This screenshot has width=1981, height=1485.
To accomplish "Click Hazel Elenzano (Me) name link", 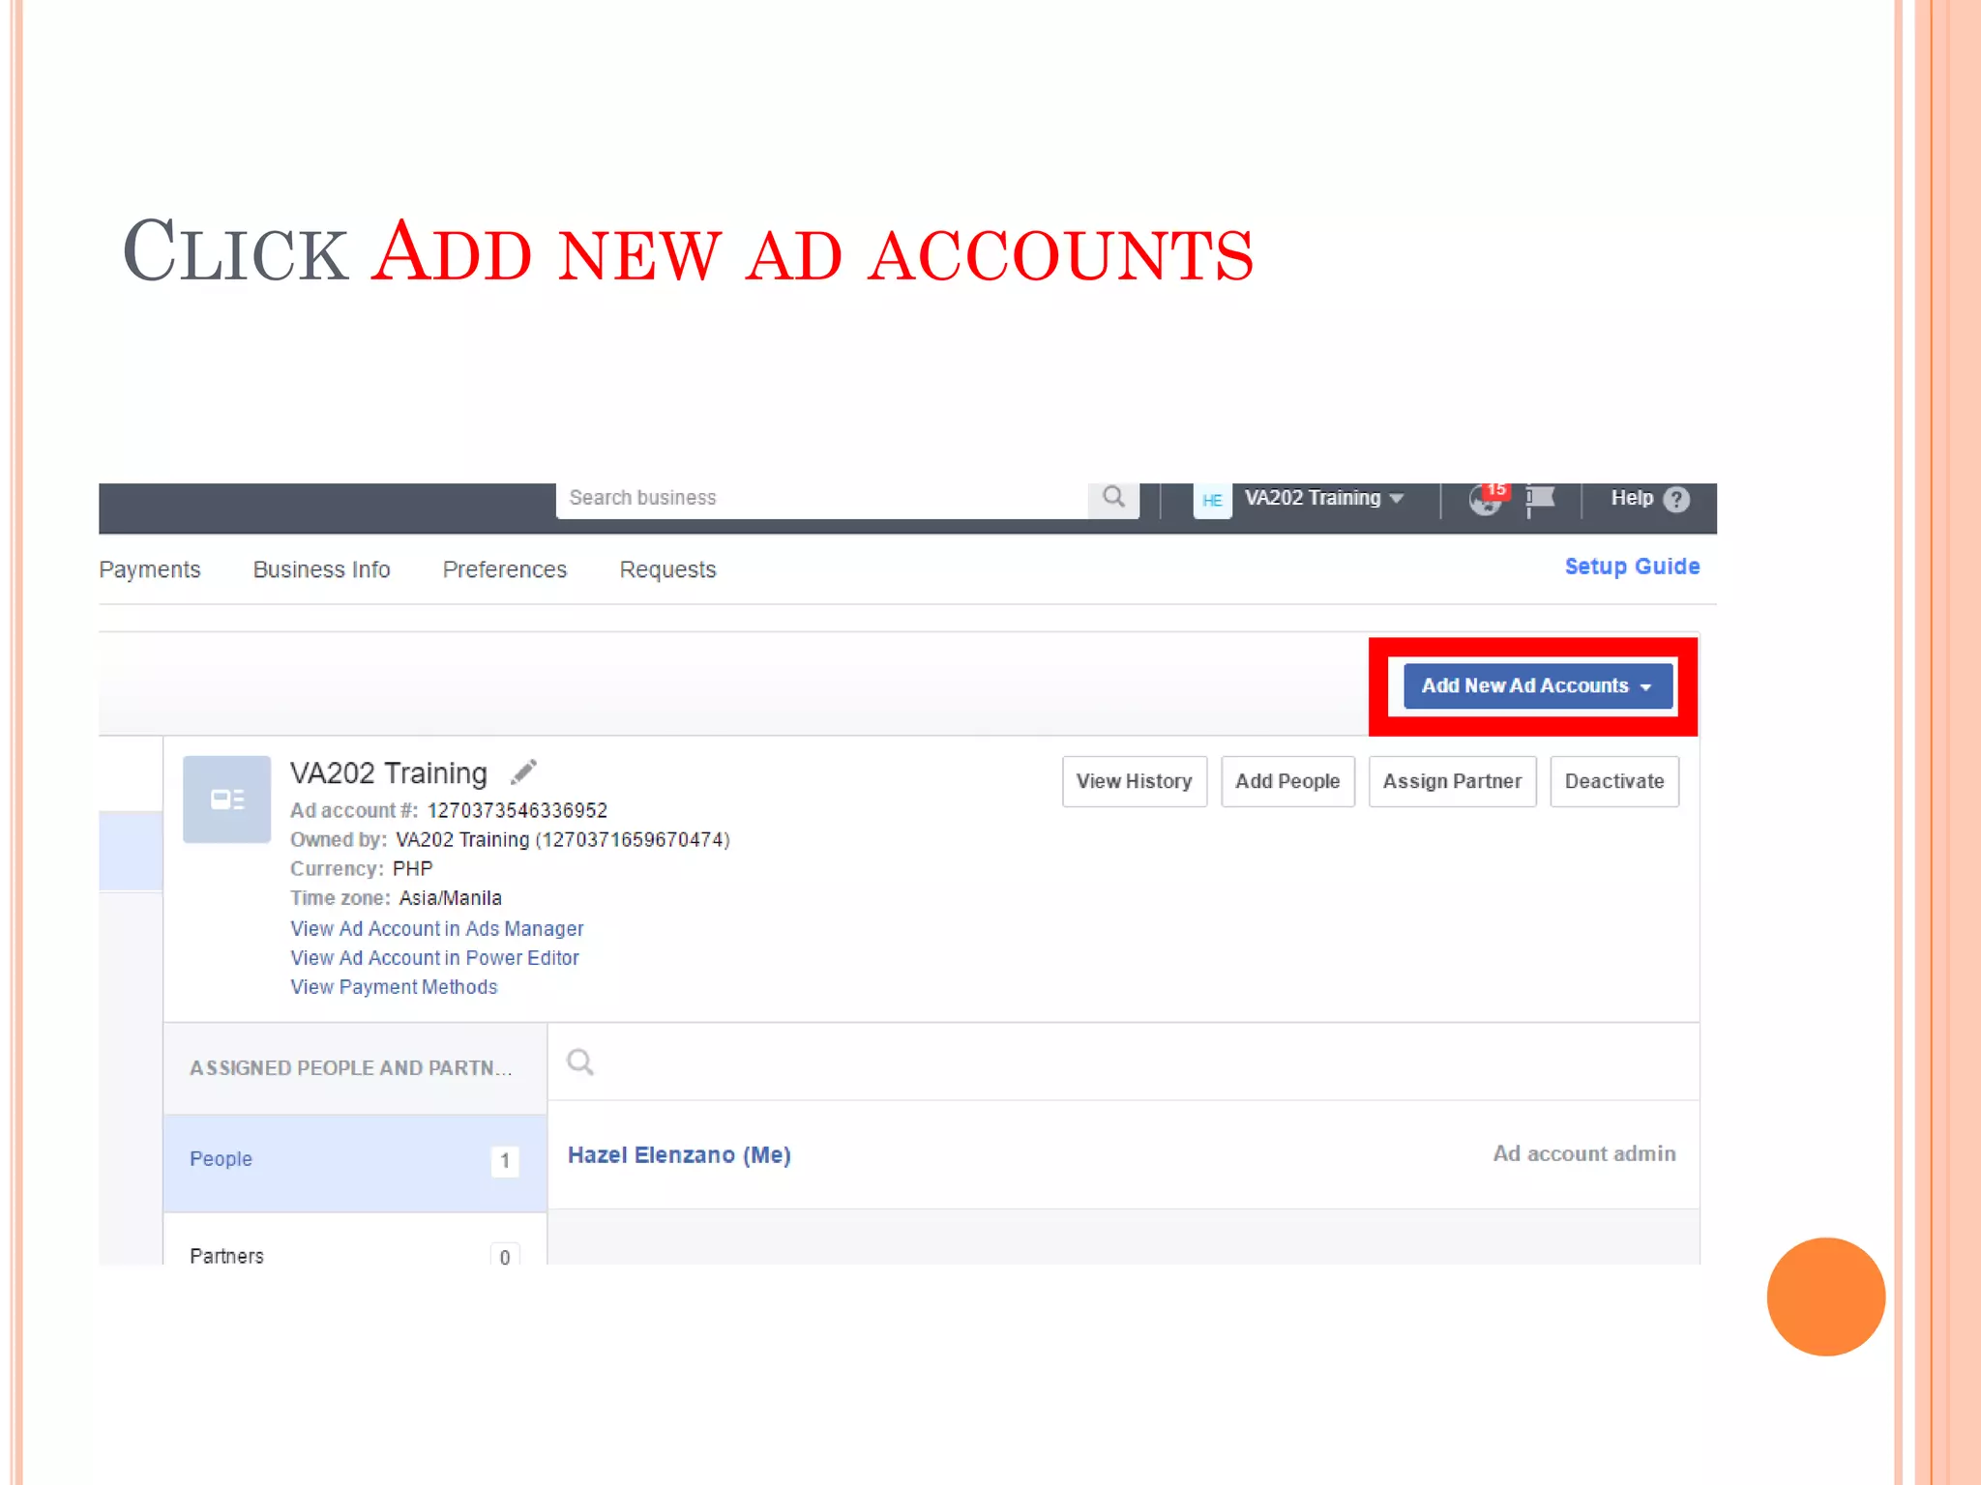I will (x=679, y=1155).
